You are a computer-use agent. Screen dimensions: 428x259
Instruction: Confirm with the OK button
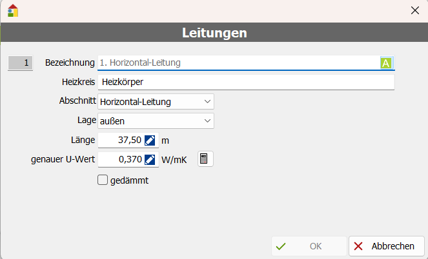click(x=309, y=246)
